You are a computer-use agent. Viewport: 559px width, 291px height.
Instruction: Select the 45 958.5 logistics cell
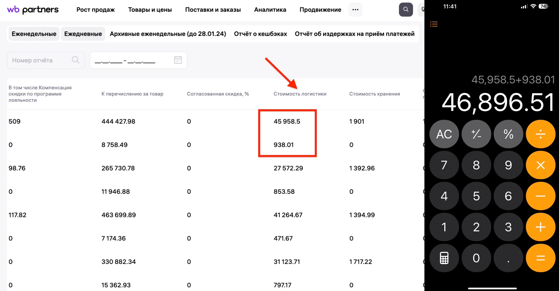point(287,121)
